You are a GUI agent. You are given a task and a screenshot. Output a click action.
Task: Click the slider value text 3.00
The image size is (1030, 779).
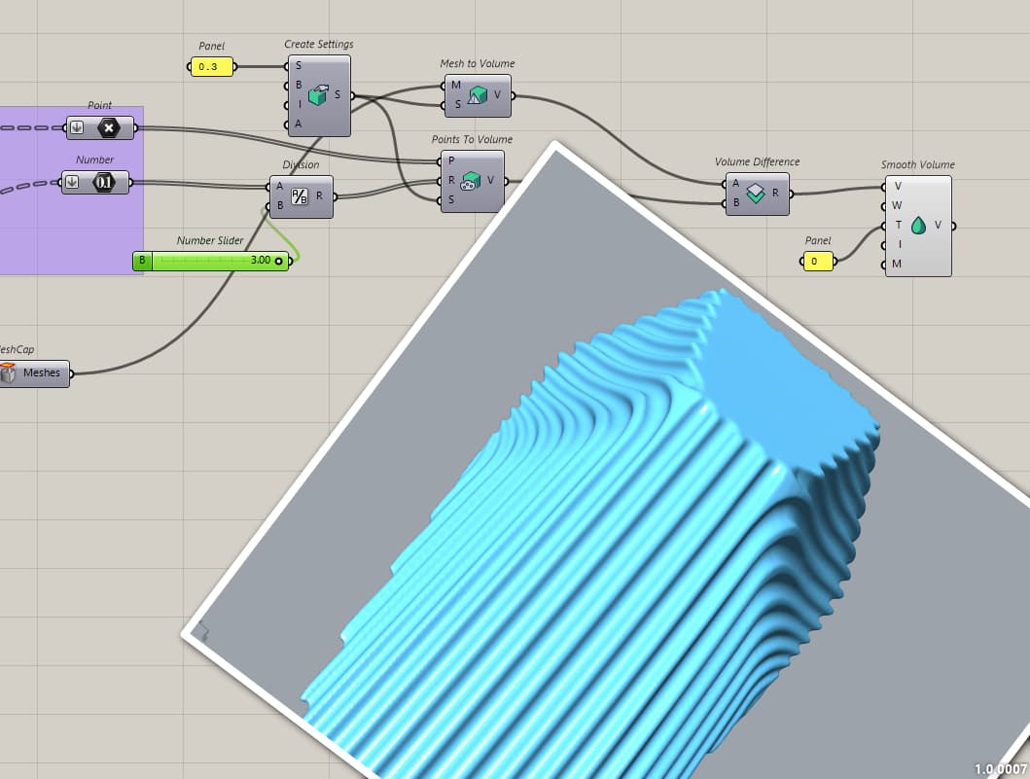pos(260,260)
